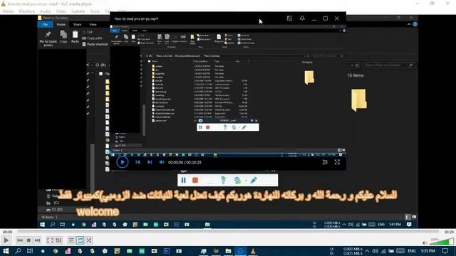This screenshot has width=456, height=256.
Task: Enter fullscreen in the front player window
Action: pos(337,162)
